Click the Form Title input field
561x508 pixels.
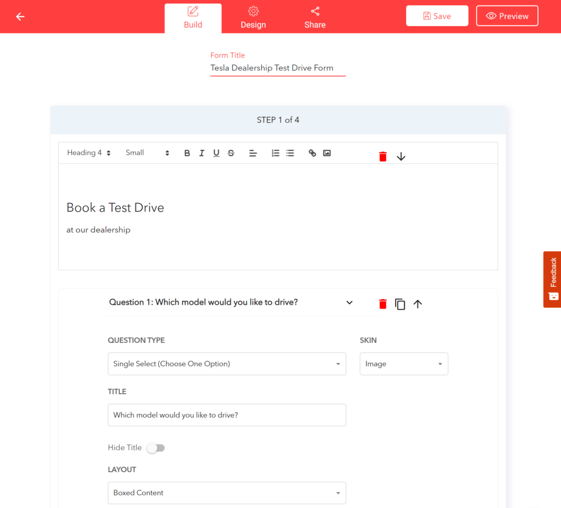coord(278,68)
